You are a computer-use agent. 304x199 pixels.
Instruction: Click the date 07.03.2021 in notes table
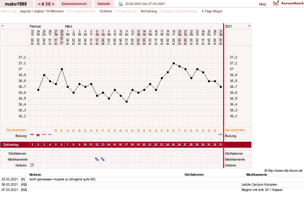pyautogui.click(x=10, y=190)
